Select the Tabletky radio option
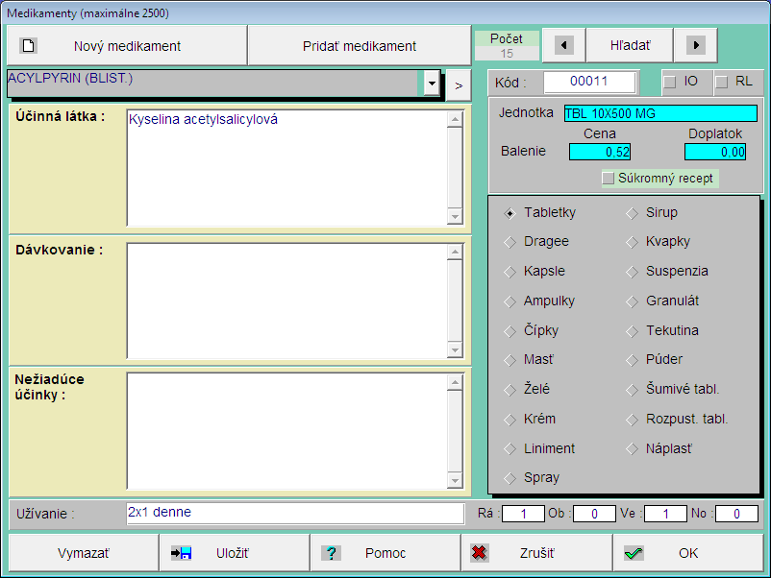The width and height of the screenshot is (771, 578). coord(510,213)
